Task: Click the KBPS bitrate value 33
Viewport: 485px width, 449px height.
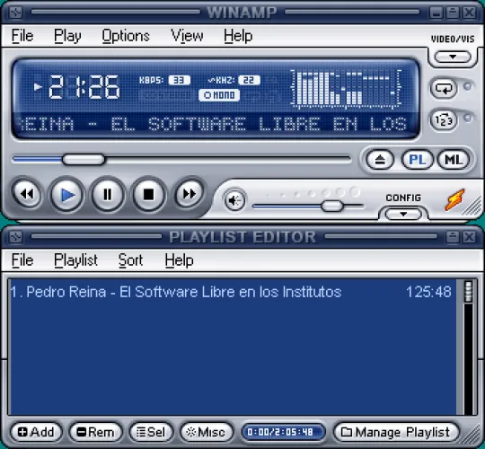Action: [x=180, y=81]
